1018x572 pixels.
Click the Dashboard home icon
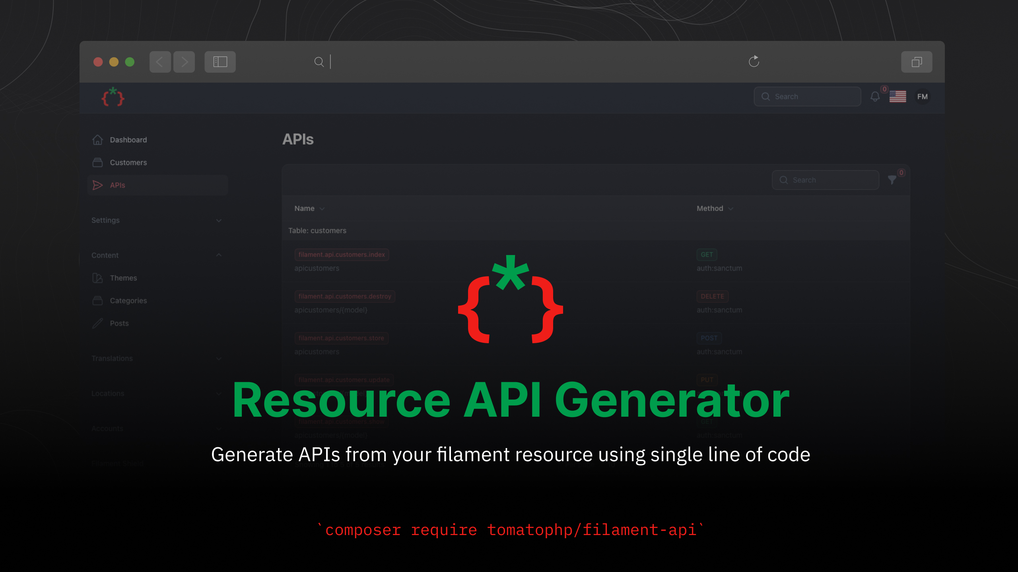tap(97, 139)
